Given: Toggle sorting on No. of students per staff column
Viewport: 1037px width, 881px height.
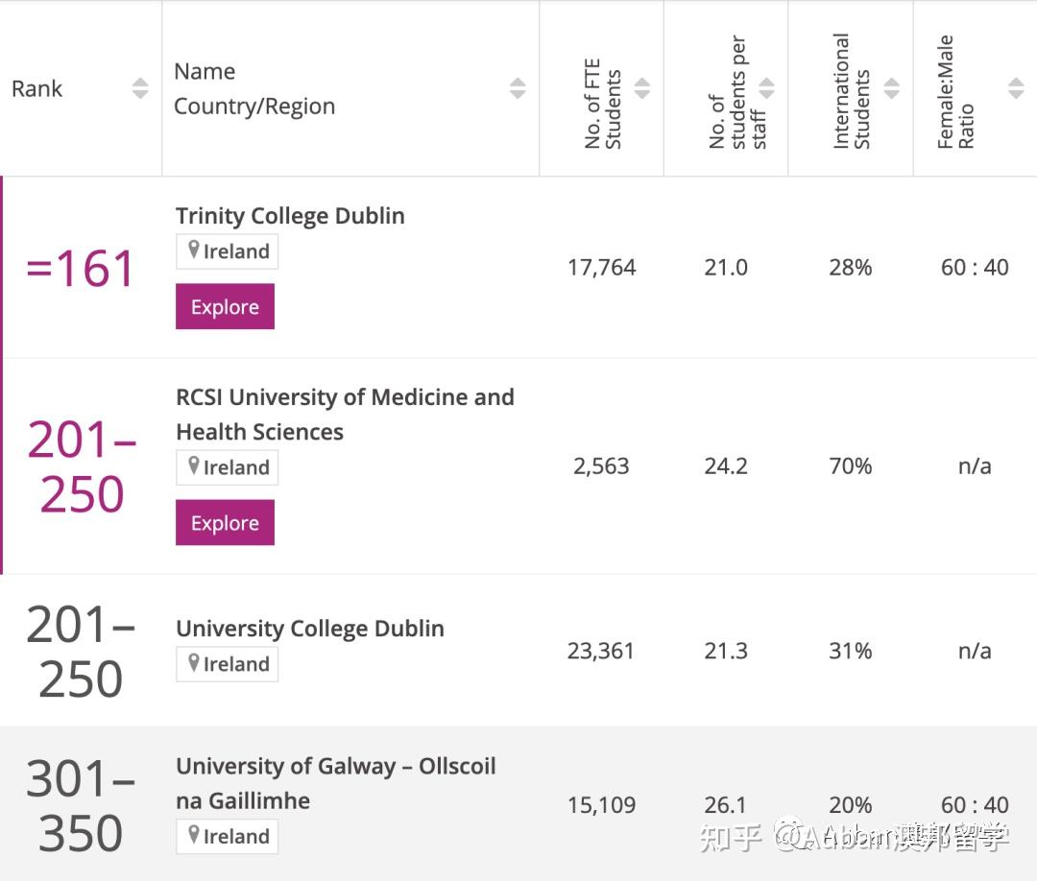Looking at the screenshot, I should pos(766,88).
